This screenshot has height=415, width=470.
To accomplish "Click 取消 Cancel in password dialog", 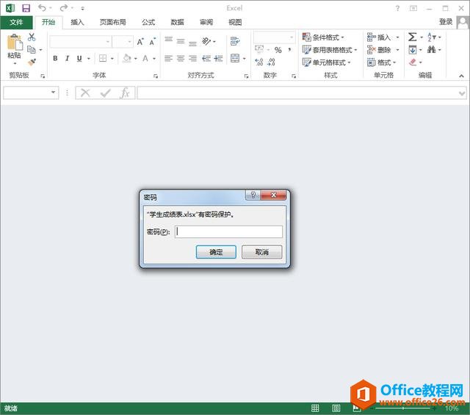I will pyautogui.click(x=261, y=252).
